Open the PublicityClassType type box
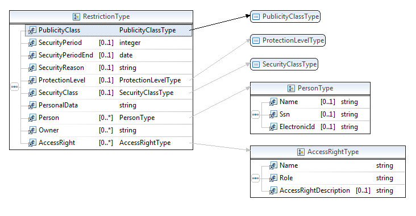The image size is (416, 216). click(285, 16)
